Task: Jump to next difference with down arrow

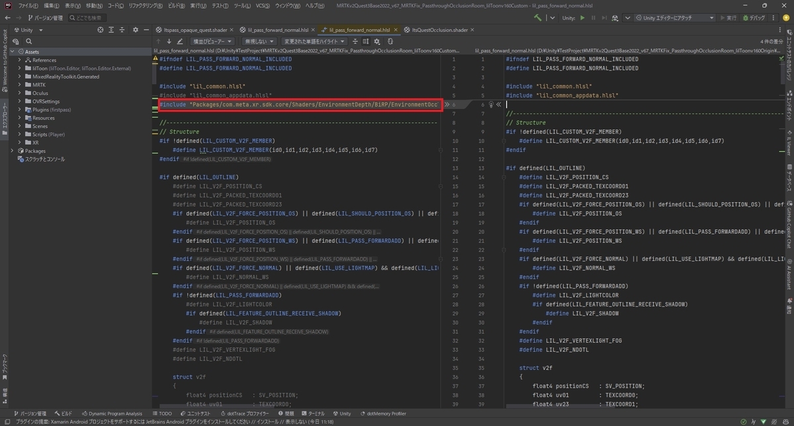Action: (x=169, y=41)
